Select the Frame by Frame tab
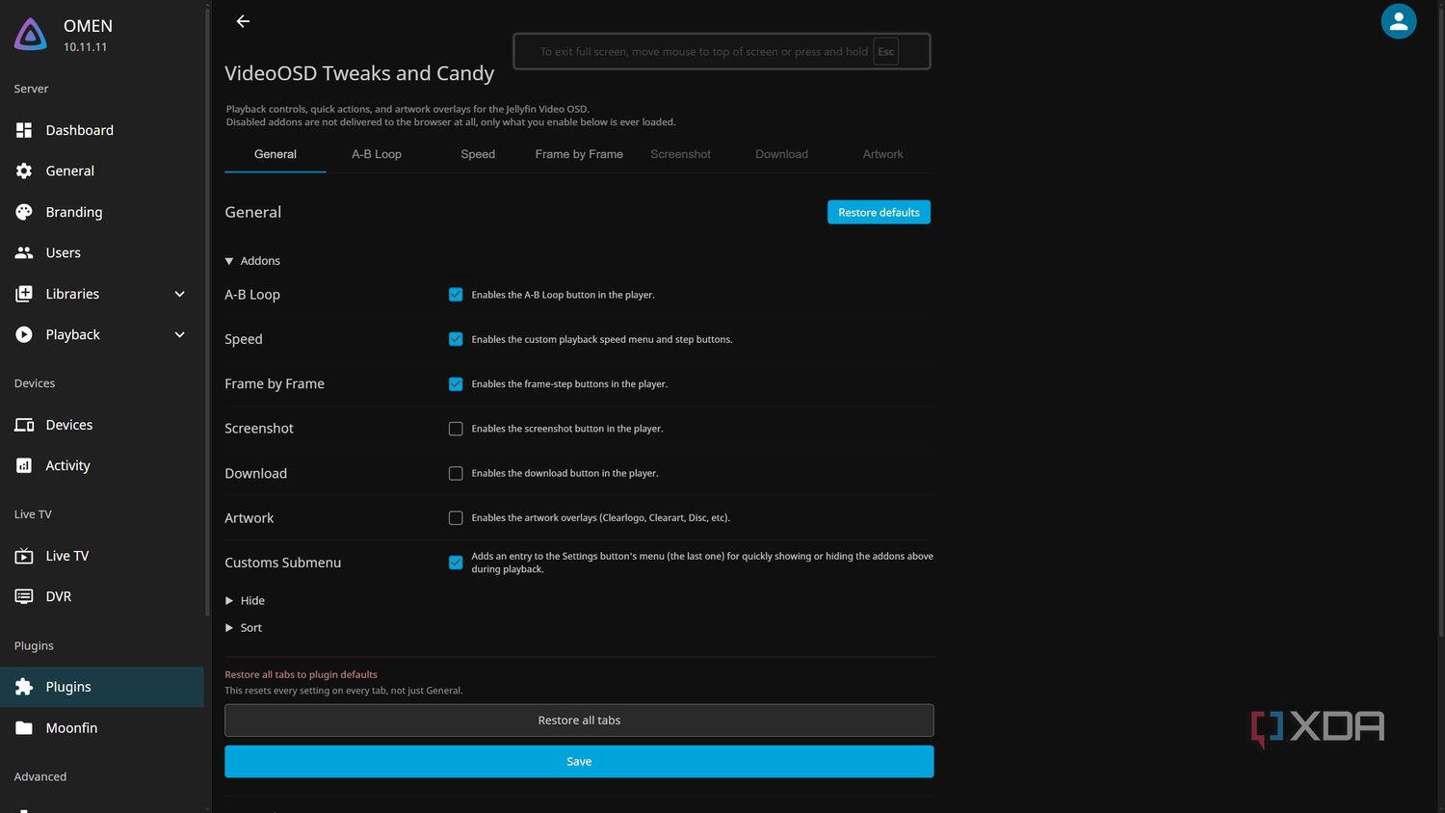The height and width of the screenshot is (813, 1445). 579,154
